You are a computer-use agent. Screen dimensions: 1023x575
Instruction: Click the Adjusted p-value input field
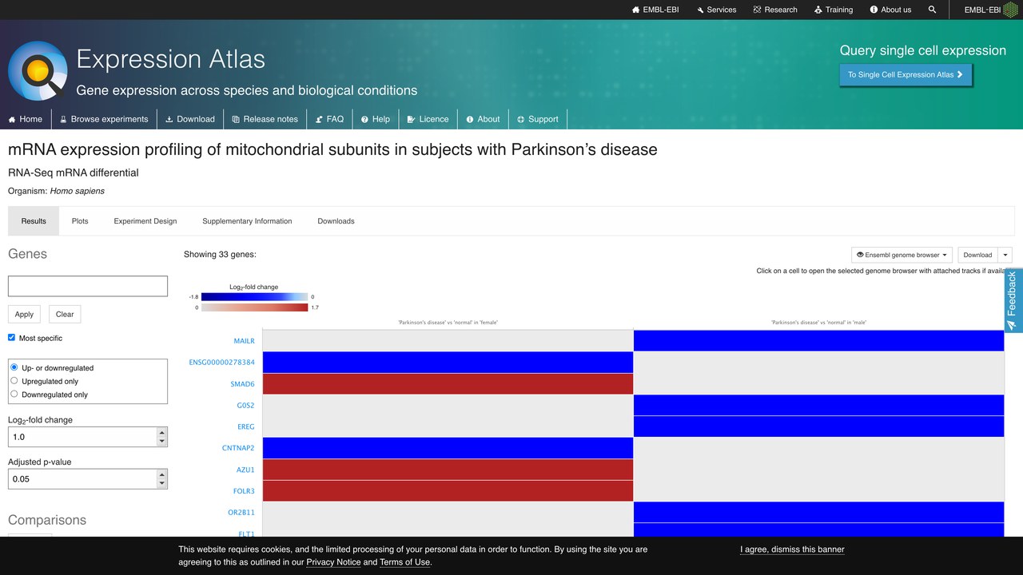point(82,478)
